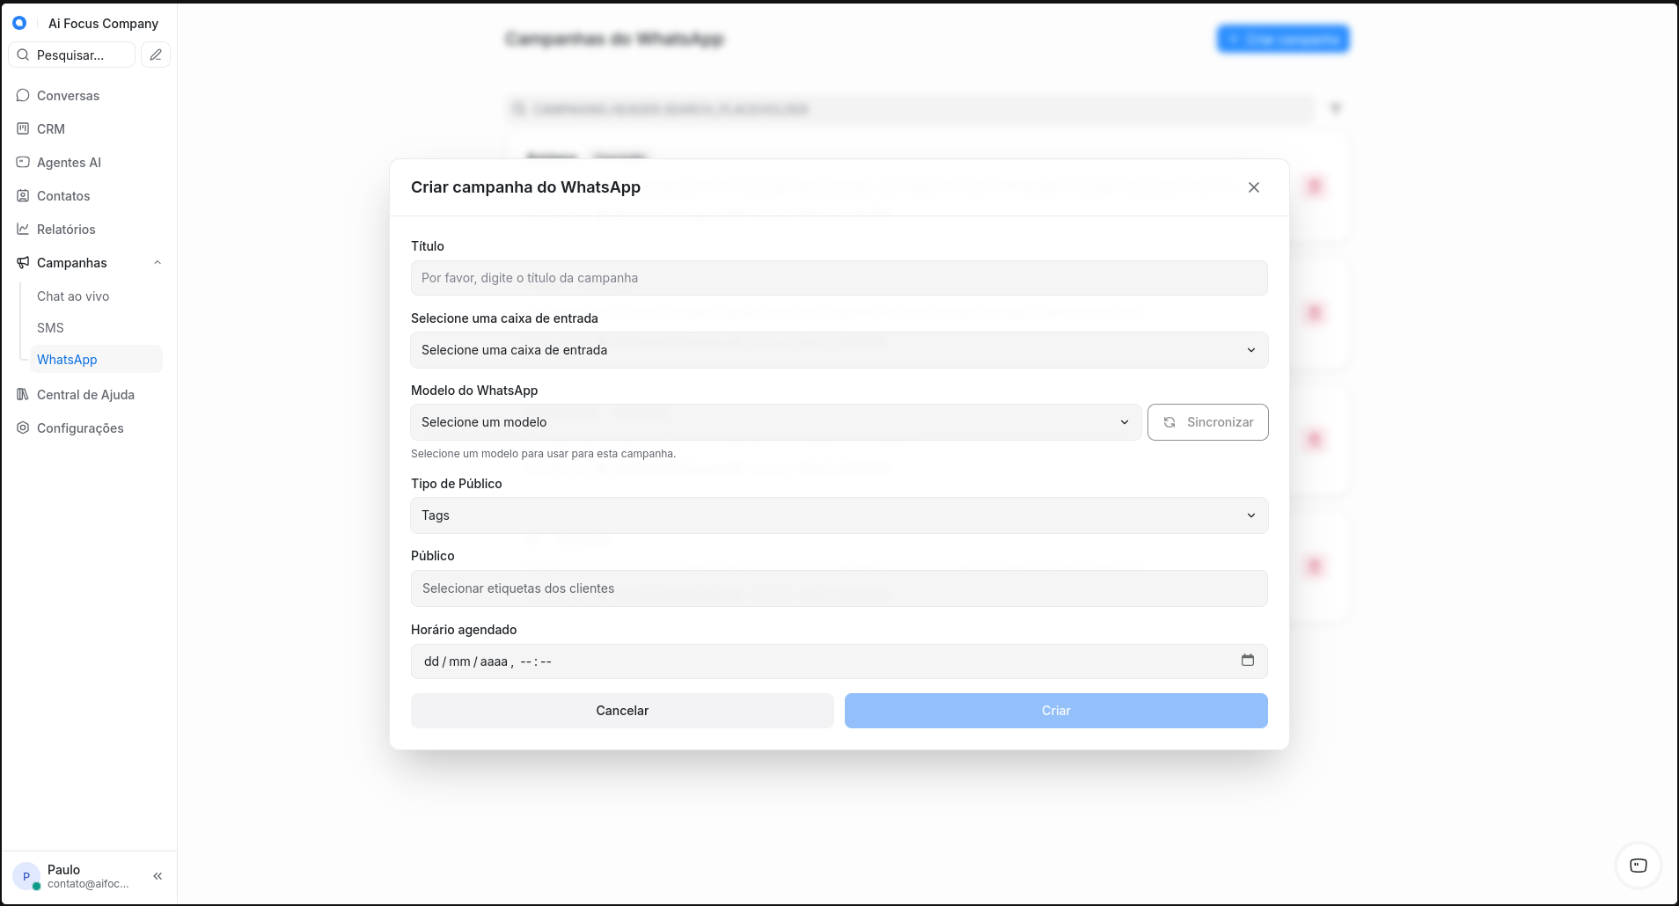Click the Ai Focus Company logo
The height and width of the screenshot is (906, 1679).
coord(19,24)
